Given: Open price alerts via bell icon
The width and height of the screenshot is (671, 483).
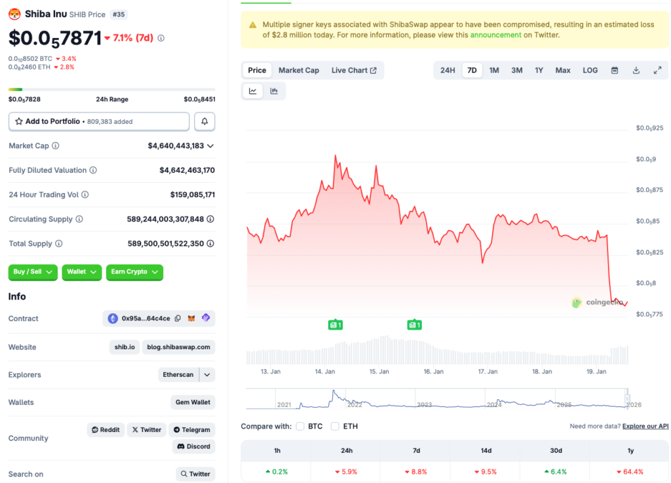Looking at the screenshot, I should click(x=204, y=121).
